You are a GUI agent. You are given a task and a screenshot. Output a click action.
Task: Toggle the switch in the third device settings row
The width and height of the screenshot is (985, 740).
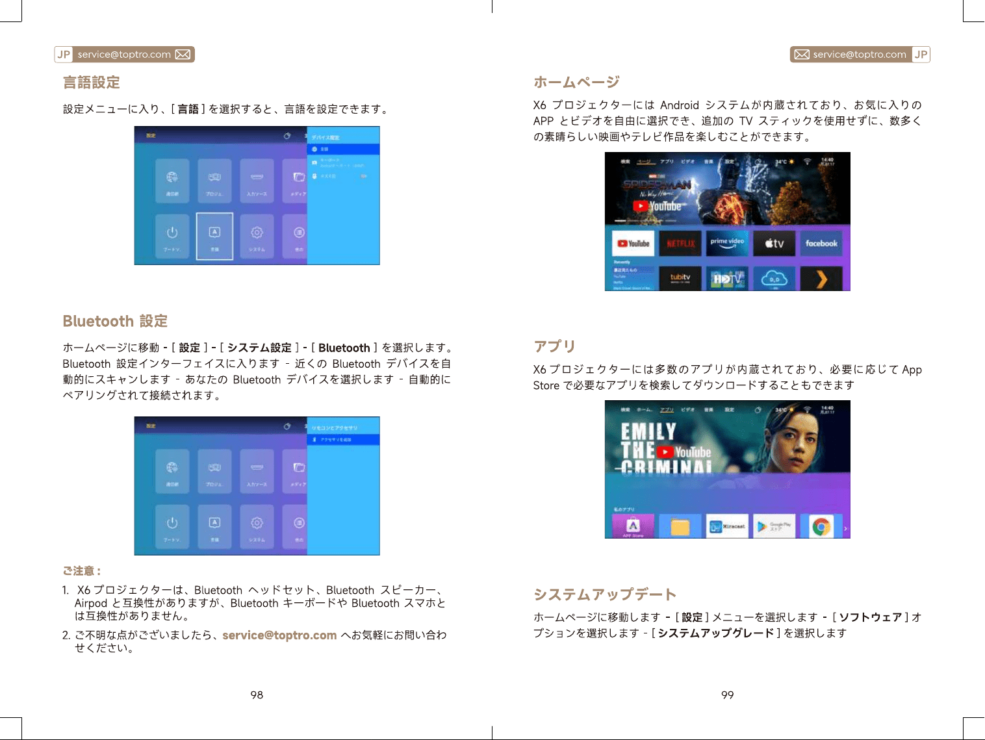pos(364,176)
